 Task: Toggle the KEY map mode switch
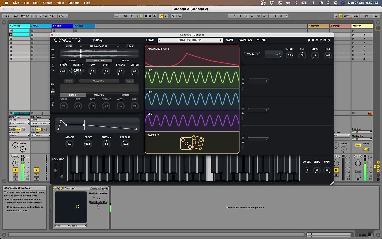(346, 16)
